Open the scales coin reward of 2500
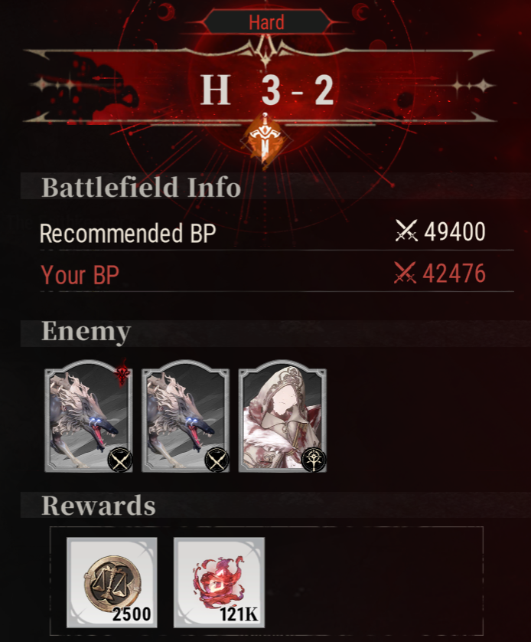The height and width of the screenshot is (642, 531). coord(112,582)
